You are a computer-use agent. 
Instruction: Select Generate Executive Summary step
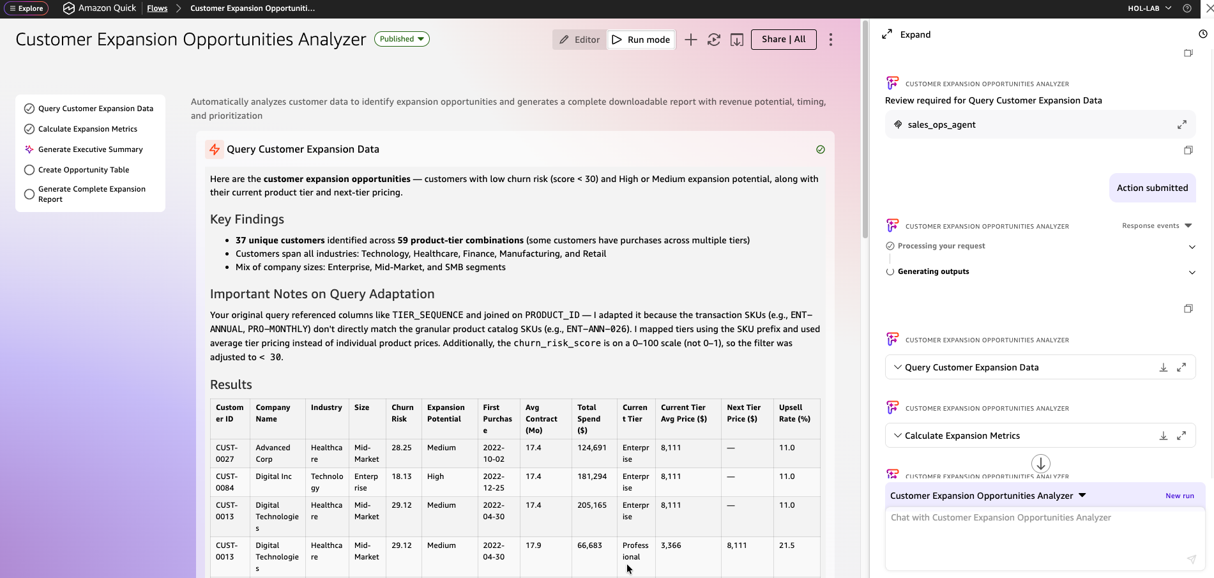[x=90, y=149]
